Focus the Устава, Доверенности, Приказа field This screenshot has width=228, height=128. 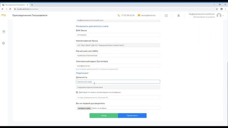point(118,97)
